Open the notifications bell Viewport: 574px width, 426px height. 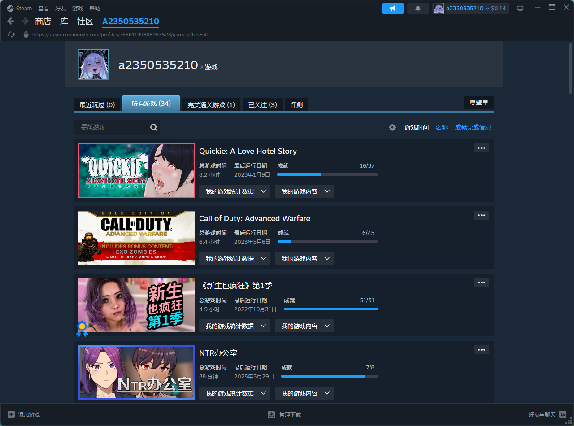pyautogui.click(x=418, y=9)
